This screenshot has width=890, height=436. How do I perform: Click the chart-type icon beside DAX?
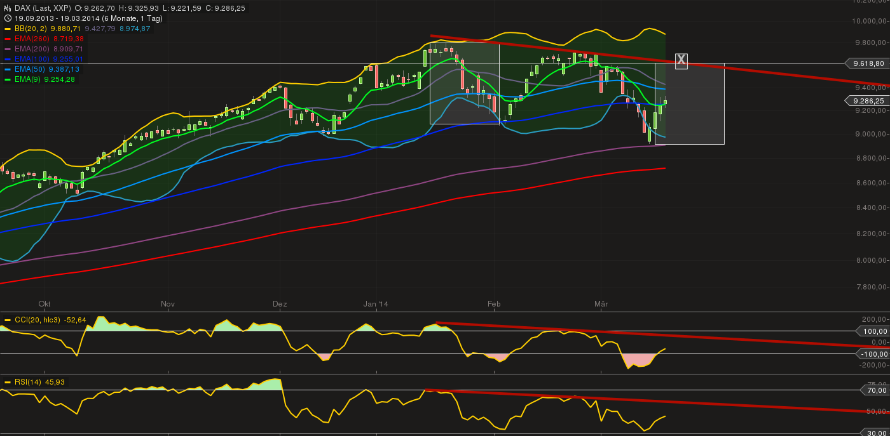click(7, 8)
